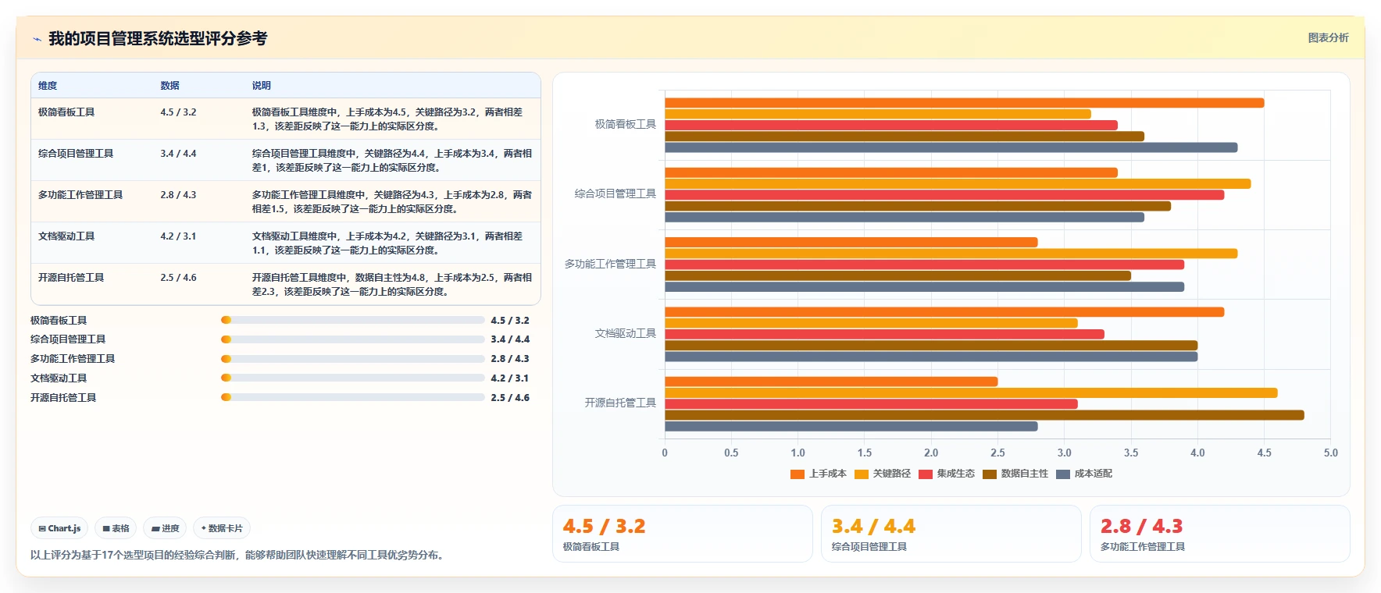
Task: Toggle the 上手成本 legend swatch
Action: click(x=797, y=474)
